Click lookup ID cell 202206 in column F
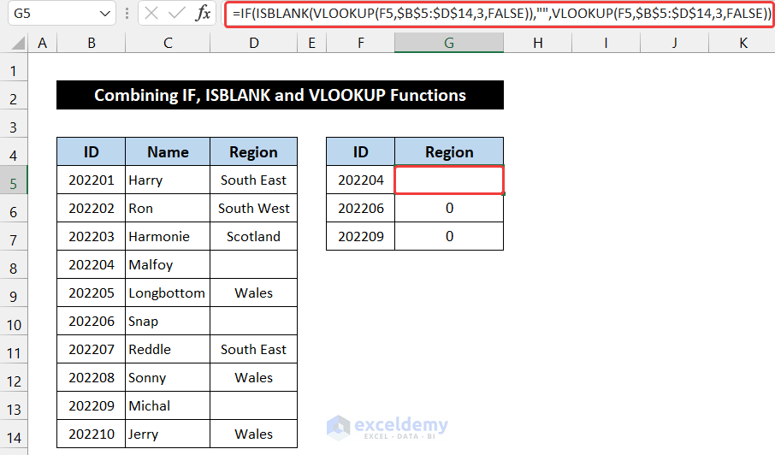The width and height of the screenshot is (775, 455). coord(360,208)
